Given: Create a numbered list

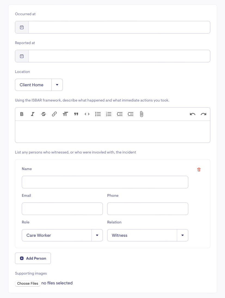Looking at the screenshot, I should 109,114.
